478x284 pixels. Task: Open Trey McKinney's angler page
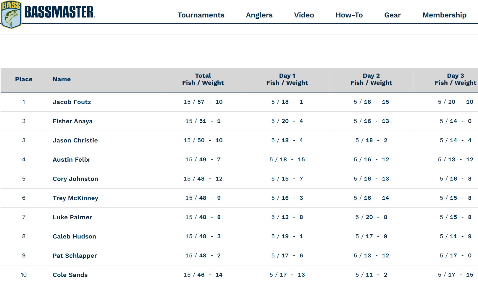(x=75, y=198)
